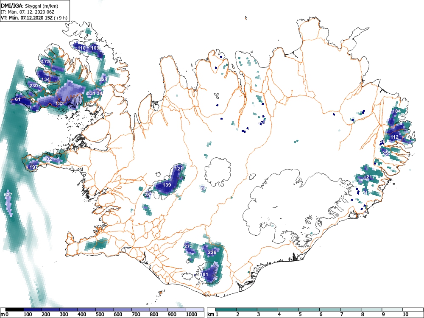Click the offshore visibility value '627'
424x318 pixels.
[x=8, y=195]
